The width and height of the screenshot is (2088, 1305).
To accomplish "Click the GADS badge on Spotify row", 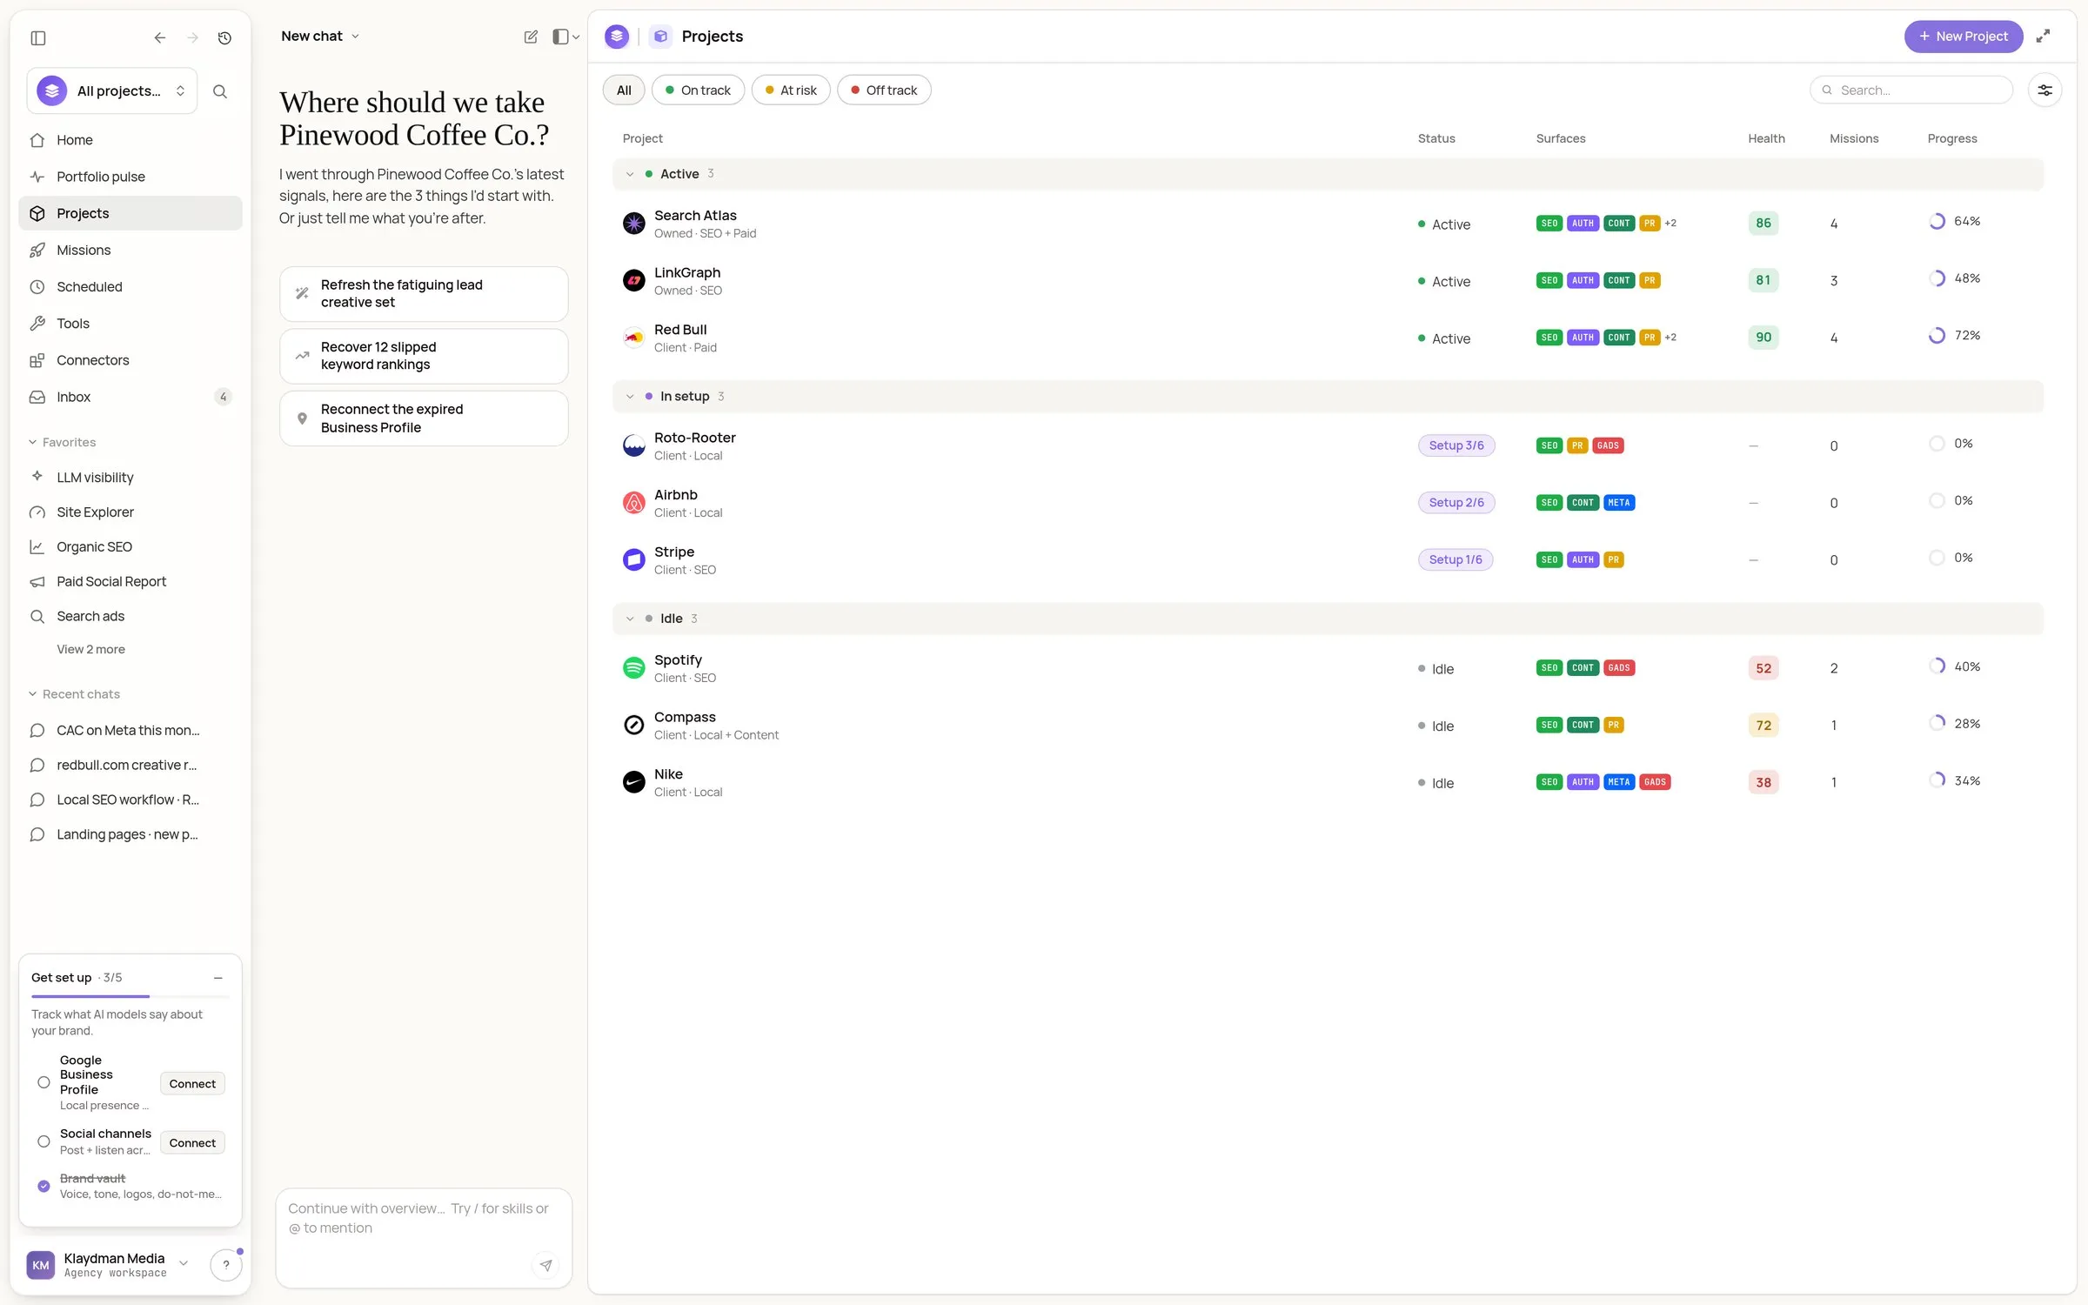I will click(x=1619, y=667).
